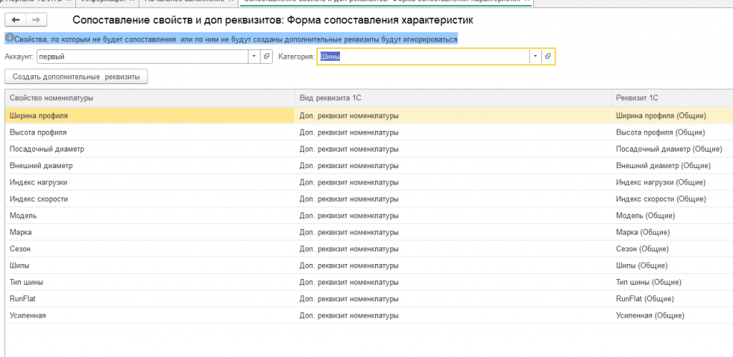This screenshot has width=733, height=357.
Task: Click Создать дополнительные реквизиты button
Action: pos(76,77)
